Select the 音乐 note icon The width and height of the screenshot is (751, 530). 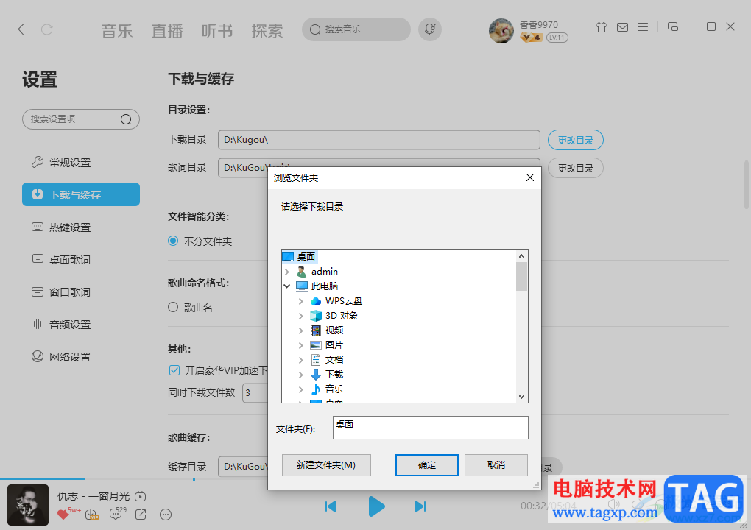click(316, 389)
